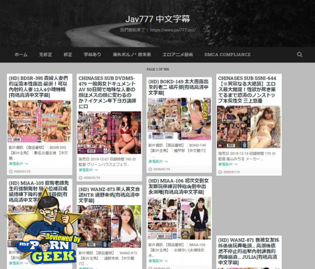
Task: Click the clock icon under the DVDMS-479 post
Action: click(x=80, y=178)
